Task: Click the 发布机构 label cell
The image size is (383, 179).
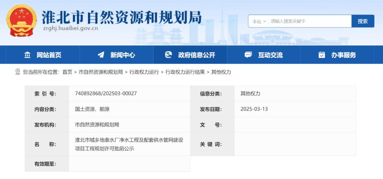Action: click(47, 125)
